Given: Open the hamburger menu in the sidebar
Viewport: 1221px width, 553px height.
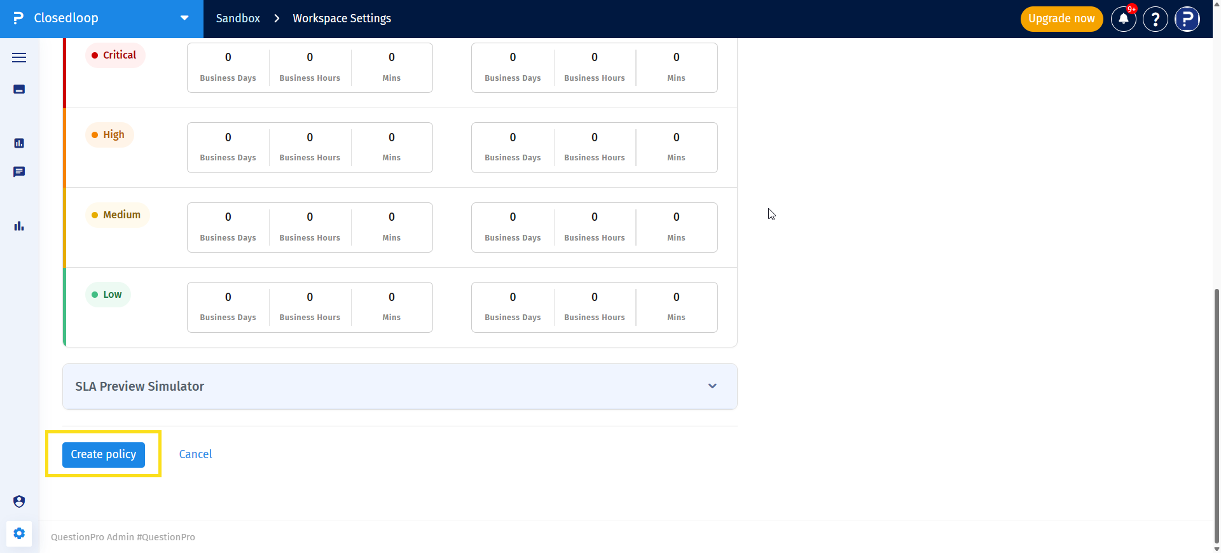Looking at the screenshot, I should point(19,57).
